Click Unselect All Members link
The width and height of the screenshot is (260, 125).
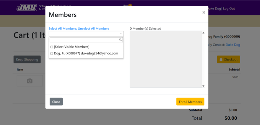pos(94,29)
